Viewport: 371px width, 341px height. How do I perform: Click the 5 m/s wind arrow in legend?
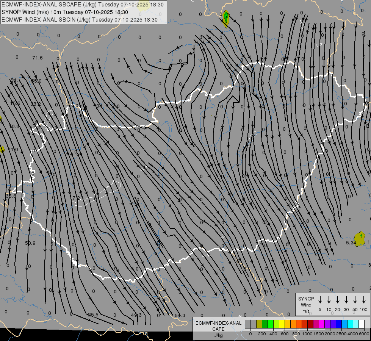coord(320,300)
